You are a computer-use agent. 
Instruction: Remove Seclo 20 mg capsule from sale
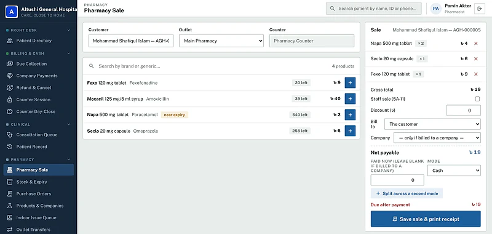pyautogui.click(x=475, y=59)
